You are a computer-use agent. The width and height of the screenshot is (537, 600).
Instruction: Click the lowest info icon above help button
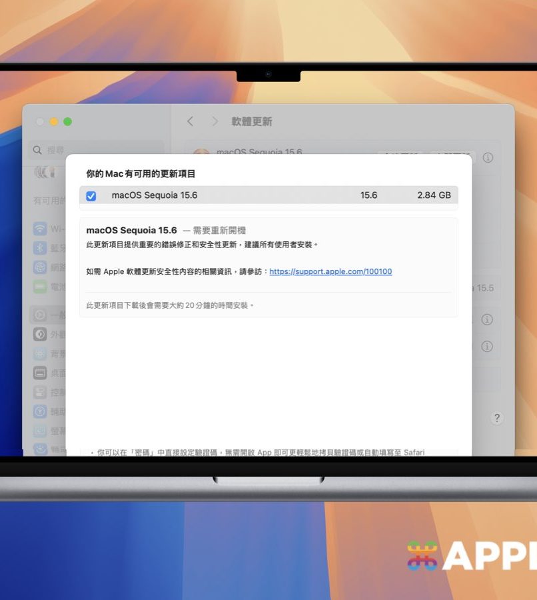coord(487,347)
